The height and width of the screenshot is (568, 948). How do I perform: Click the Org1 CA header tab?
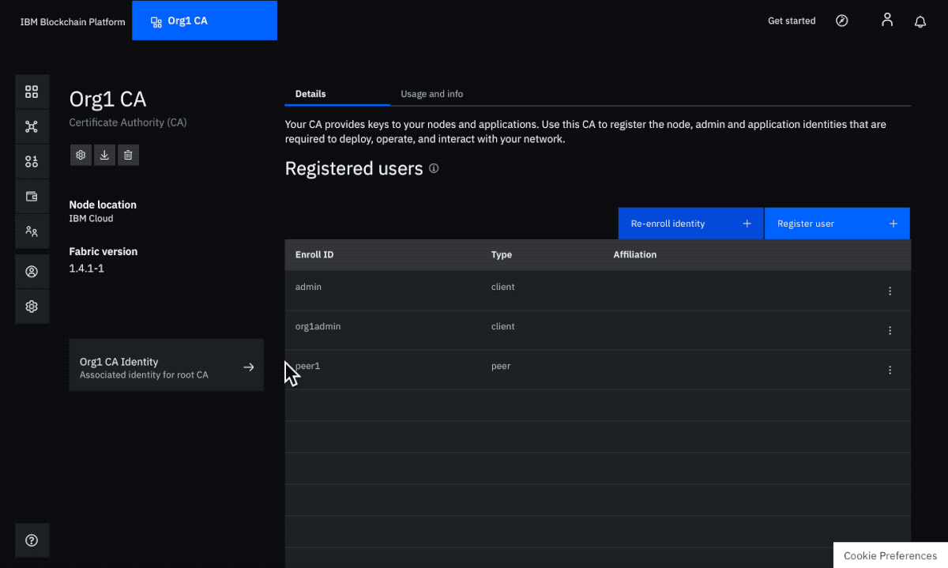pos(205,21)
